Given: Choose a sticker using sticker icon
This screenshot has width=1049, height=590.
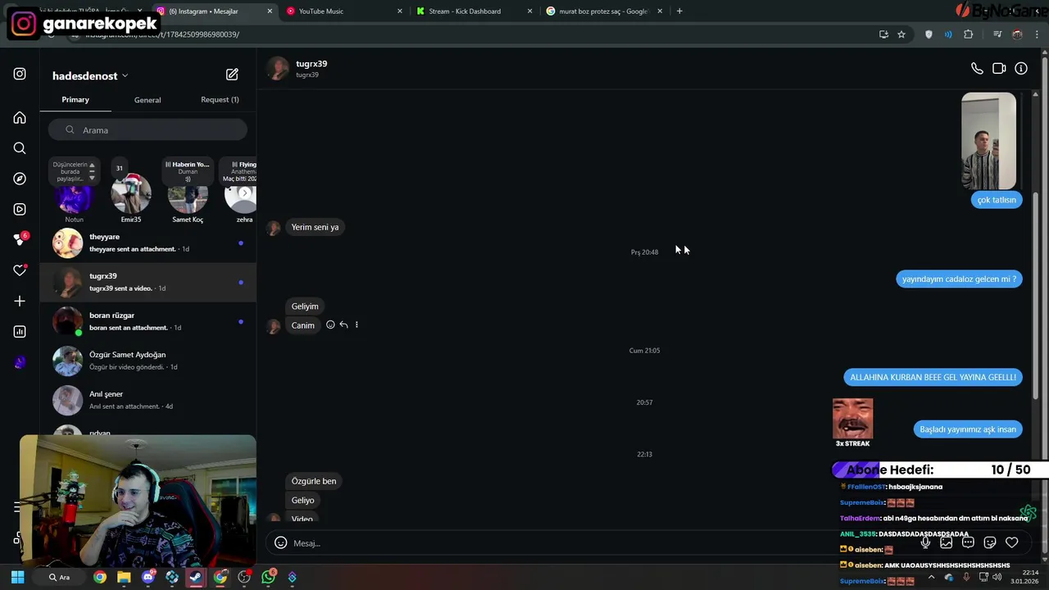Looking at the screenshot, I should tap(990, 542).
